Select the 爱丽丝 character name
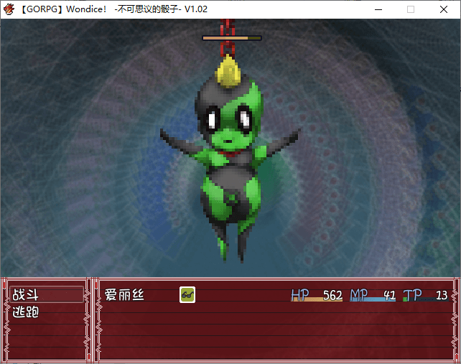The image size is (461, 364). [x=124, y=294]
